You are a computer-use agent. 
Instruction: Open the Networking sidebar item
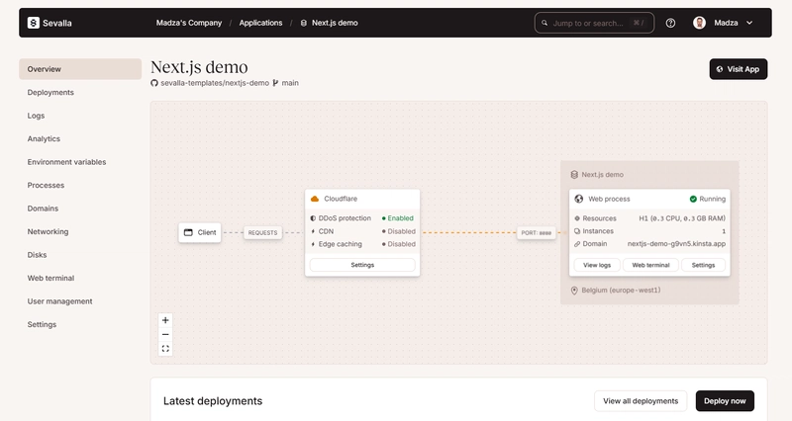48,231
